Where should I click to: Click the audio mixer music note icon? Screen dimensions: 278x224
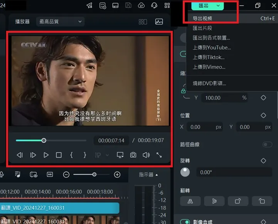(x=17, y=175)
